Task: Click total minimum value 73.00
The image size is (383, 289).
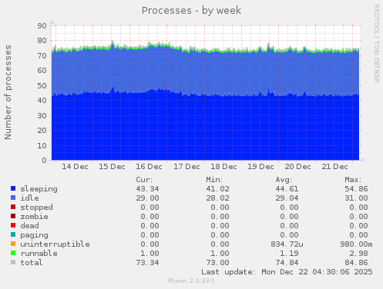Action: pyautogui.click(x=217, y=263)
